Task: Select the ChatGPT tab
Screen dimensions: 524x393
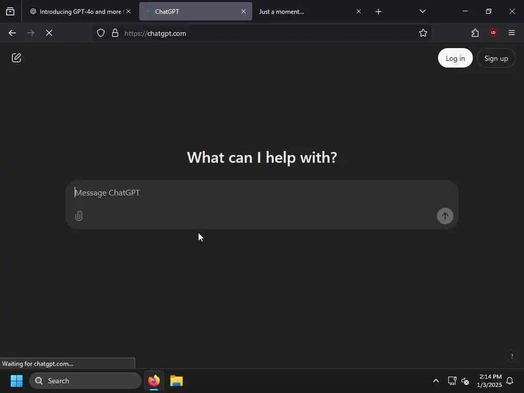Action: [195, 11]
